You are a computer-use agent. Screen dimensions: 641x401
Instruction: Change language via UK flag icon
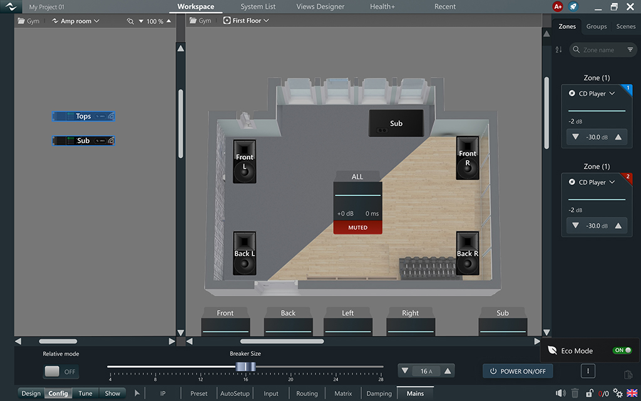[631, 393]
